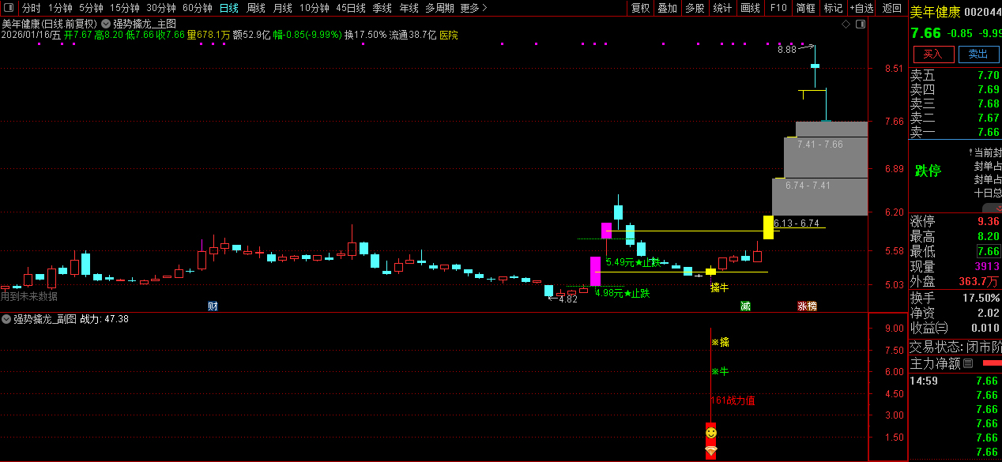The image size is (1002, 462).
Task: Click the 4.98元★止跌 annotation
Action: [x=623, y=293]
